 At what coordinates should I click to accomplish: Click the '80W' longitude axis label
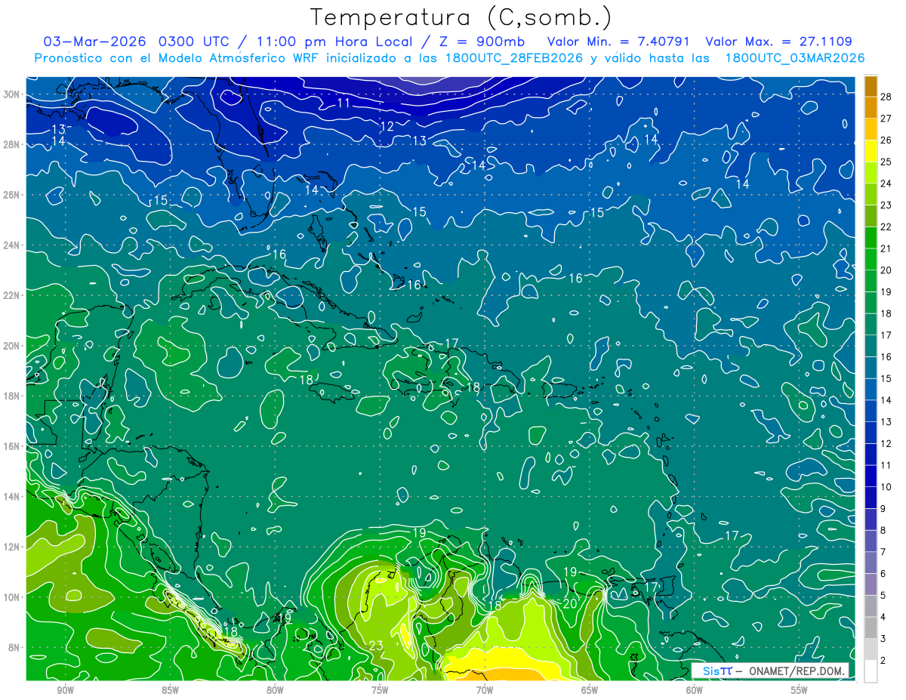[x=275, y=690]
